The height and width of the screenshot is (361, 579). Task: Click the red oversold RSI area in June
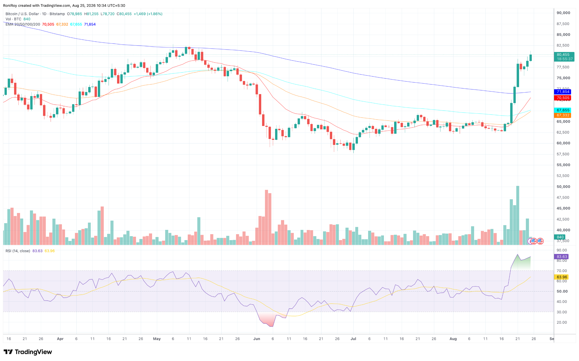267,319
